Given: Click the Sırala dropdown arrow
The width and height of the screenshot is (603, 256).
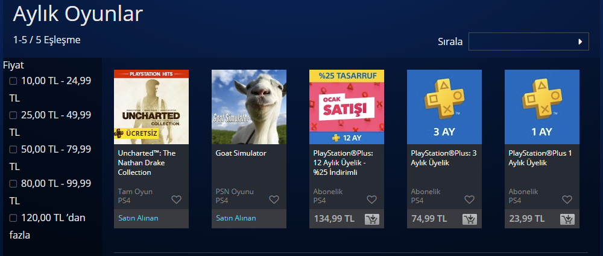Looking at the screenshot, I should pos(580,42).
